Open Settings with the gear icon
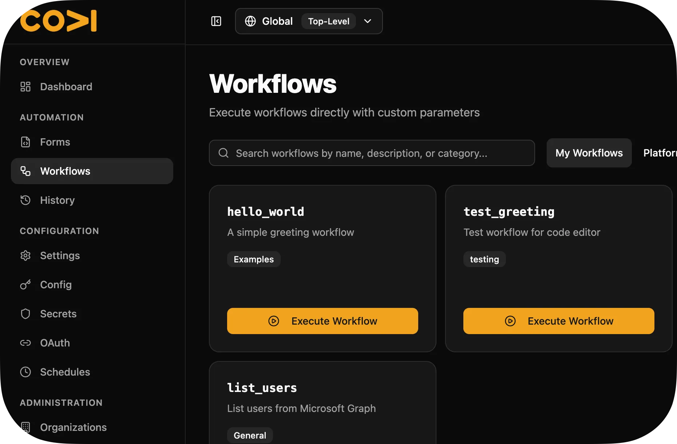 click(x=25, y=255)
